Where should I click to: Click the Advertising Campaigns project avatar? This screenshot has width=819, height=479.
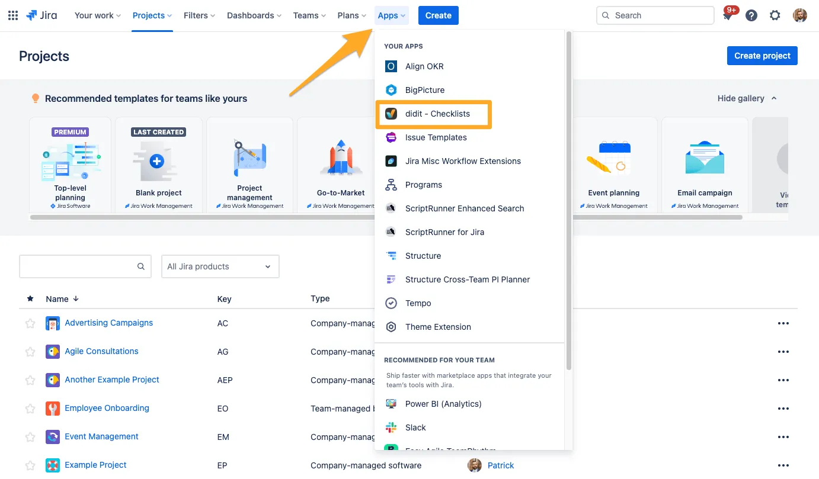pos(53,323)
